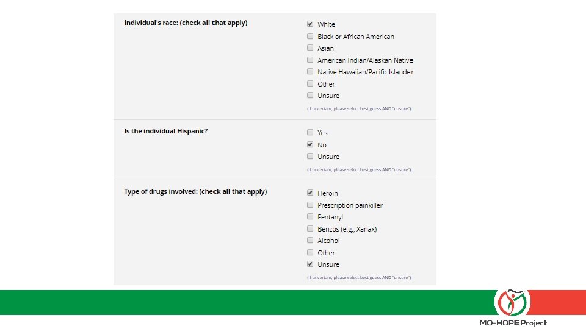Check American Indian/Alaskan Native option

click(x=310, y=60)
